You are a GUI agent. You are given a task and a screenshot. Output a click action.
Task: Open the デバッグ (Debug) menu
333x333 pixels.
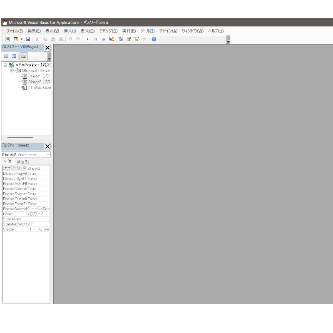coord(108,31)
